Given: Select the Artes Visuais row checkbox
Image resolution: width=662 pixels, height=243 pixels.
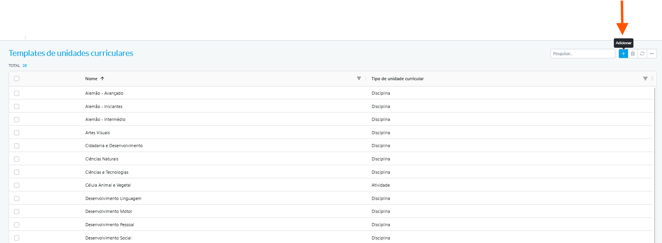Looking at the screenshot, I should 16,133.
